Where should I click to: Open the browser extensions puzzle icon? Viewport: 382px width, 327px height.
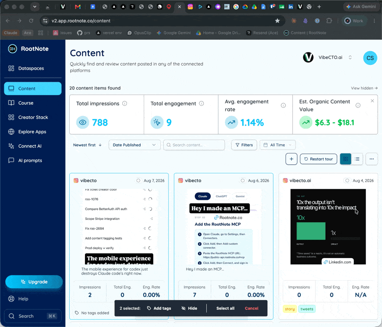pos(329,21)
